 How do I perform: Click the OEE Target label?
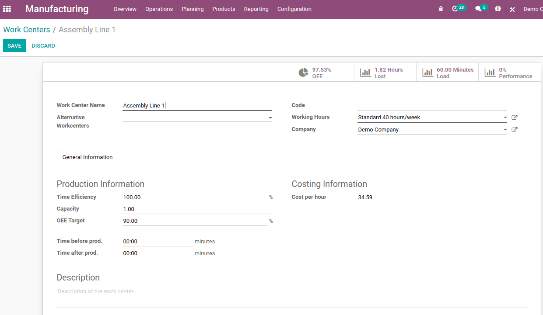point(71,221)
